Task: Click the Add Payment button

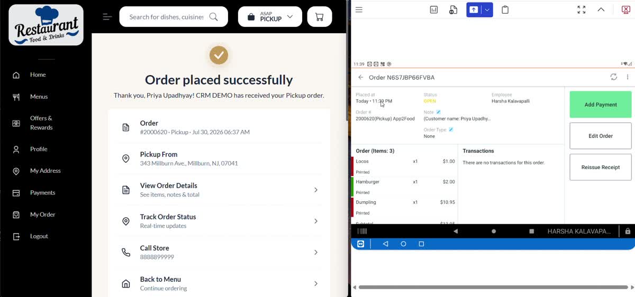Action: pyautogui.click(x=601, y=105)
